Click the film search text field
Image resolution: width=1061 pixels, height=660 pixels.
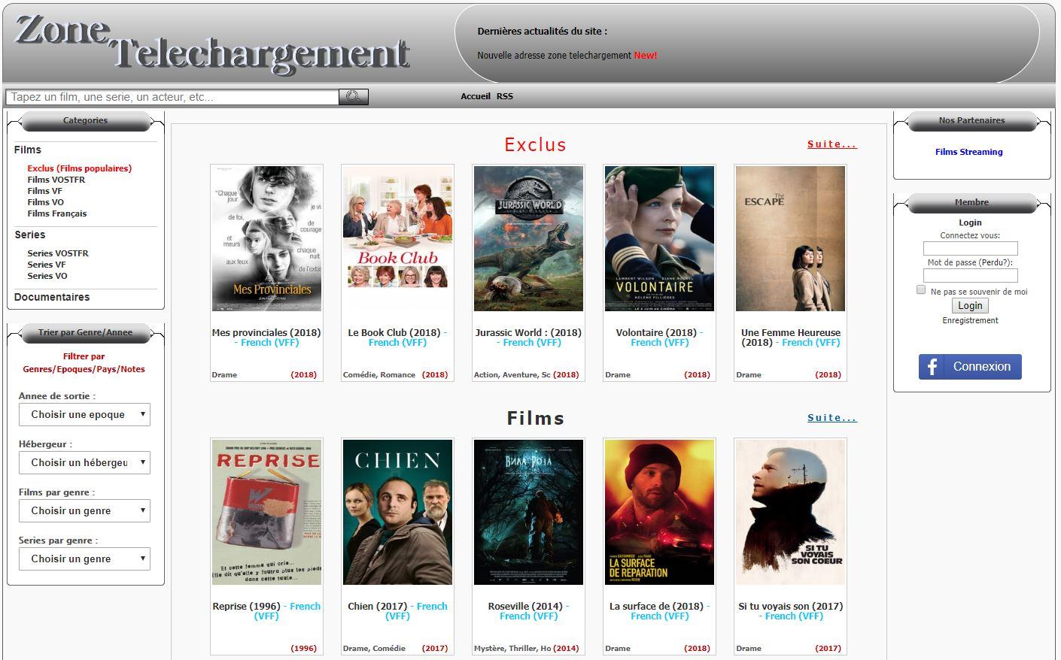coord(172,97)
